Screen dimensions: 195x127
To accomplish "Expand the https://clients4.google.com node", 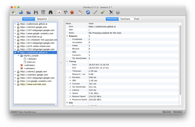I will pyautogui.click(x=15, y=27).
